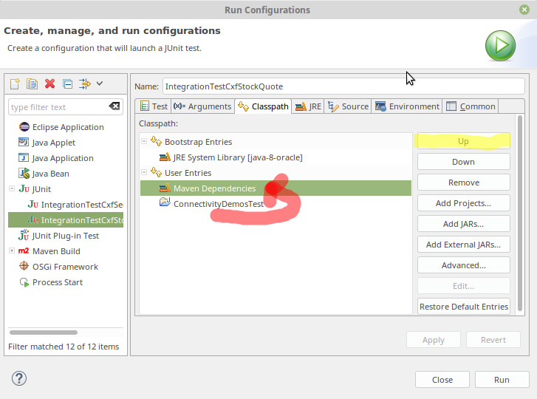Select Java Bean configuration type

click(x=50, y=174)
